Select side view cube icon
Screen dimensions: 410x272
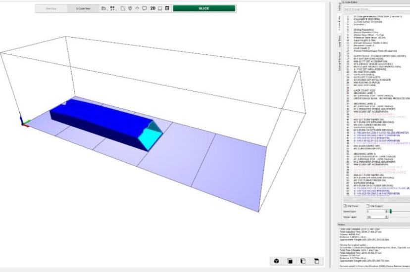(303, 261)
